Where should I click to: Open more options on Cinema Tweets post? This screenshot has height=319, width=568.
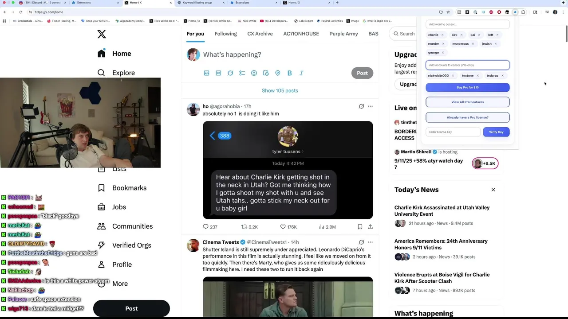pyautogui.click(x=370, y=242)
